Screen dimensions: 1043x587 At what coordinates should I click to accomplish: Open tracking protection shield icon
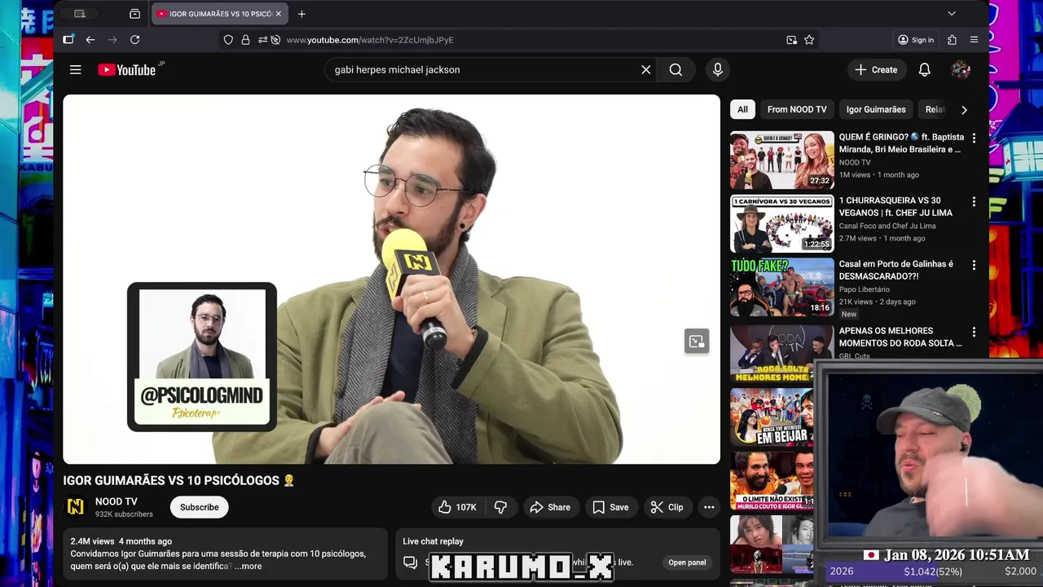click(228, 40)
